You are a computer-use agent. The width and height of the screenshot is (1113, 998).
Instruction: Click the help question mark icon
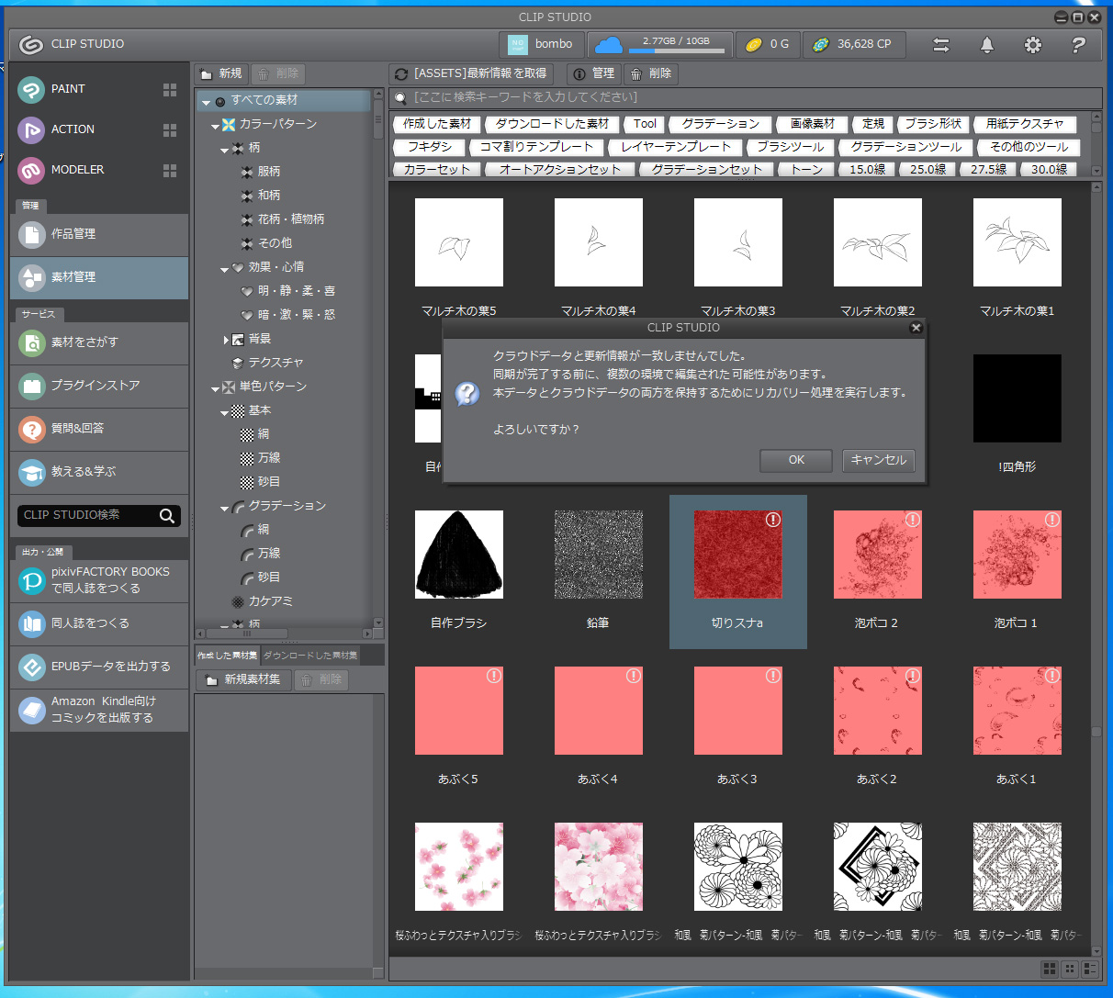(1078, 44)
